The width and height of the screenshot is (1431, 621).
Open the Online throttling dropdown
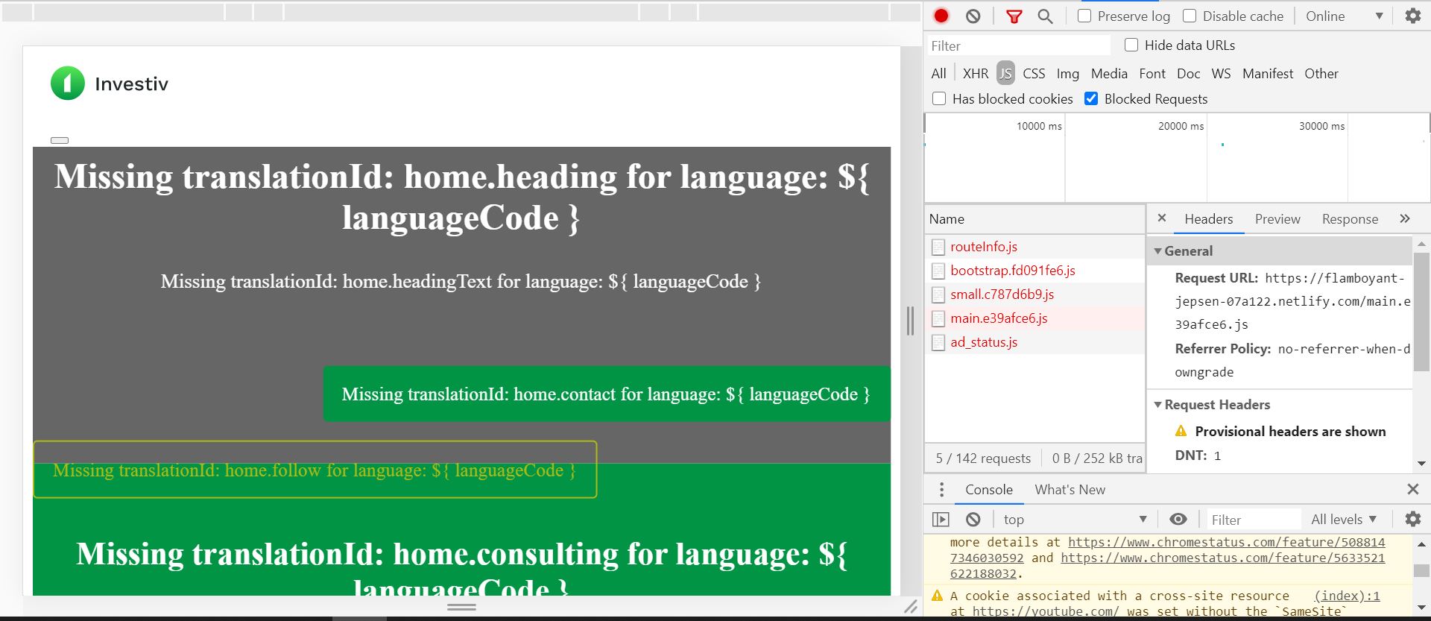coord(1345,16)
